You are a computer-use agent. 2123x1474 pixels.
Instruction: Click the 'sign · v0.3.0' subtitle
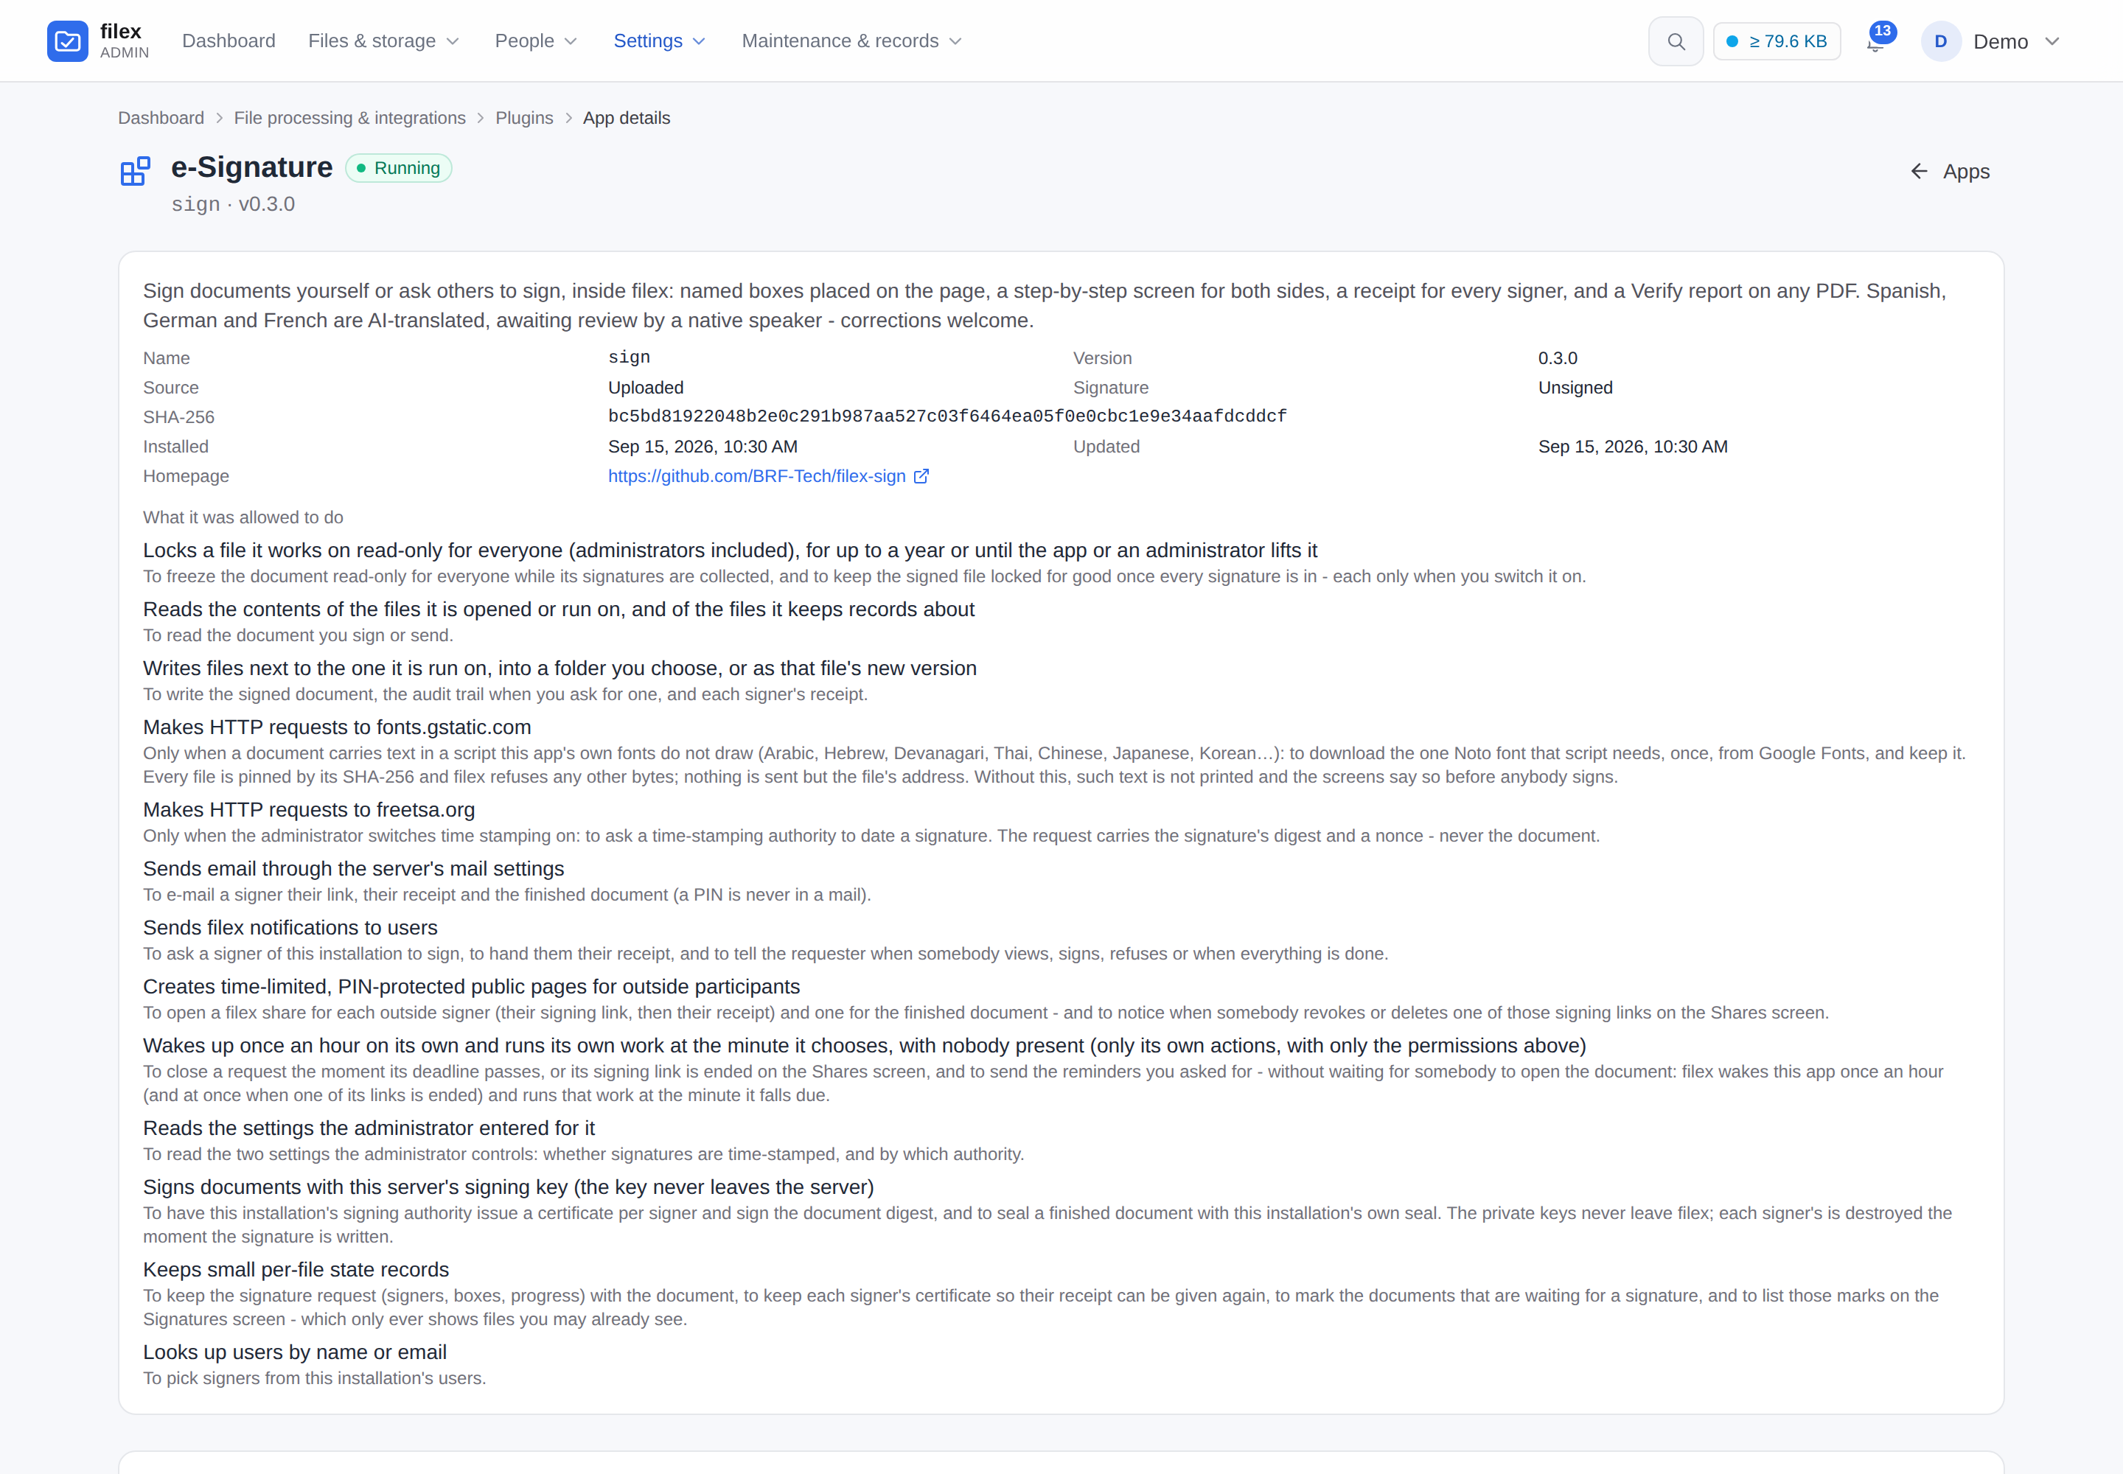tap(233, 204)
